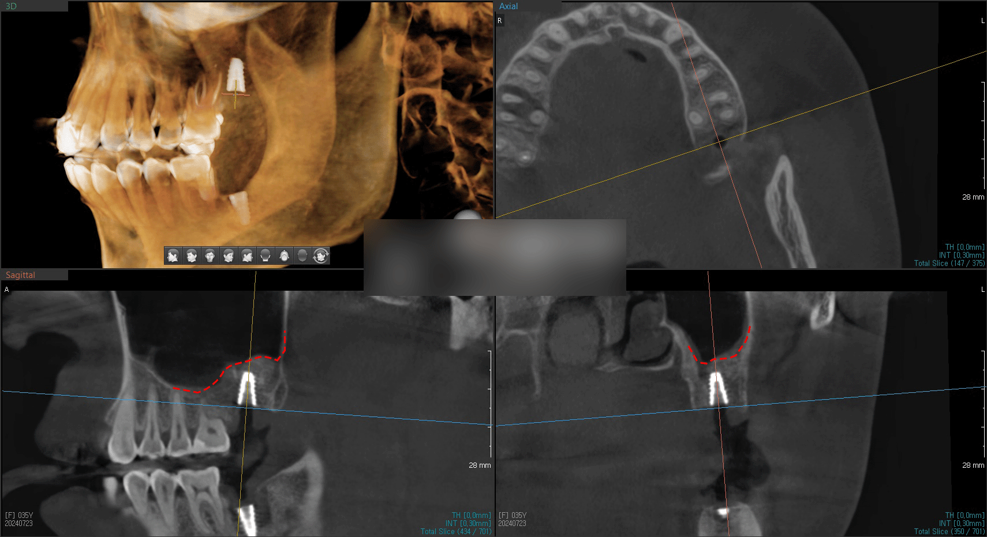Click 'TH [0.0mm]' in the coronal pane
Image resolution: width=987 pixels, height=537 pixels.
[964, 515]
